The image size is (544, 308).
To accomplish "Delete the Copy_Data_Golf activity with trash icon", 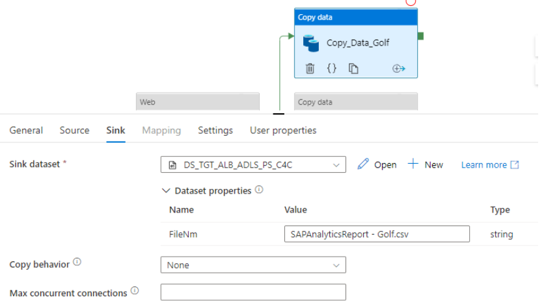I will [x=310, y=68].
